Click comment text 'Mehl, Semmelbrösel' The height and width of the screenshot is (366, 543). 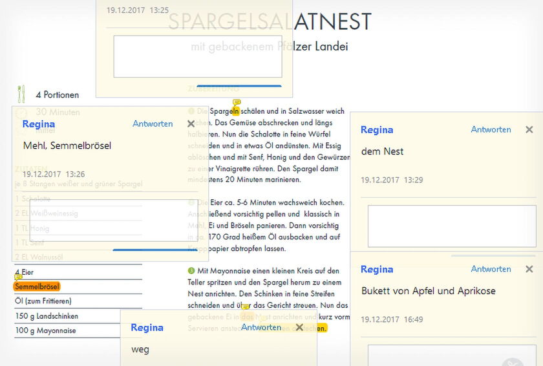[x=67, y=145]
